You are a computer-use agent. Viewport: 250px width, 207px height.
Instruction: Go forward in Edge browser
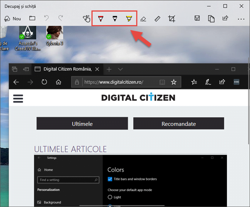click(30, 82)
